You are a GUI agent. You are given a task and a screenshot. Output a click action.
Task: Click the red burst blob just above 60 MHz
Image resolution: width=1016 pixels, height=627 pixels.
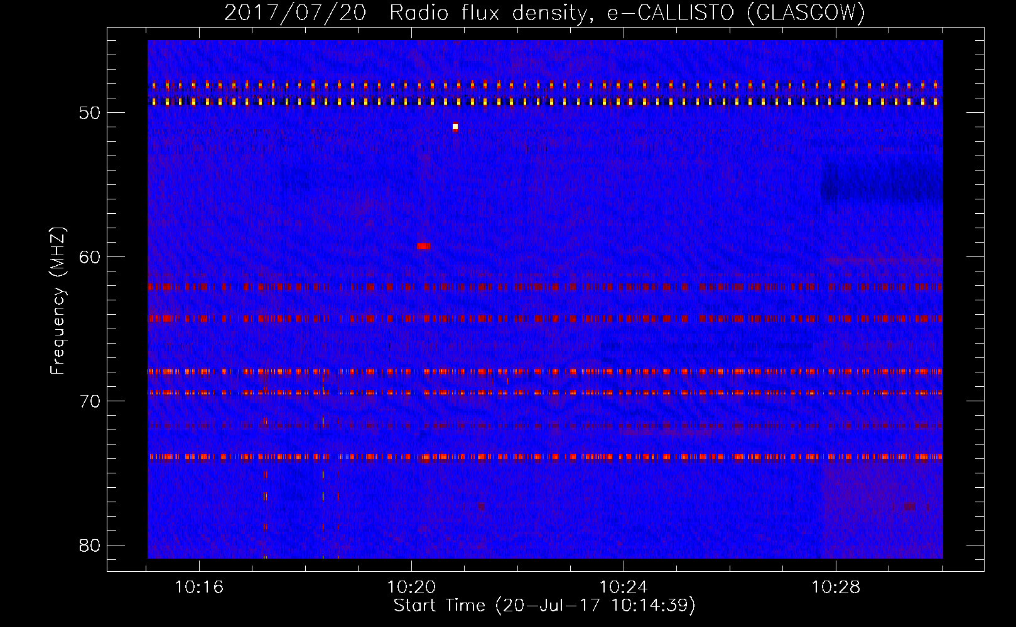pyautogui.click(x=424, y=246)
